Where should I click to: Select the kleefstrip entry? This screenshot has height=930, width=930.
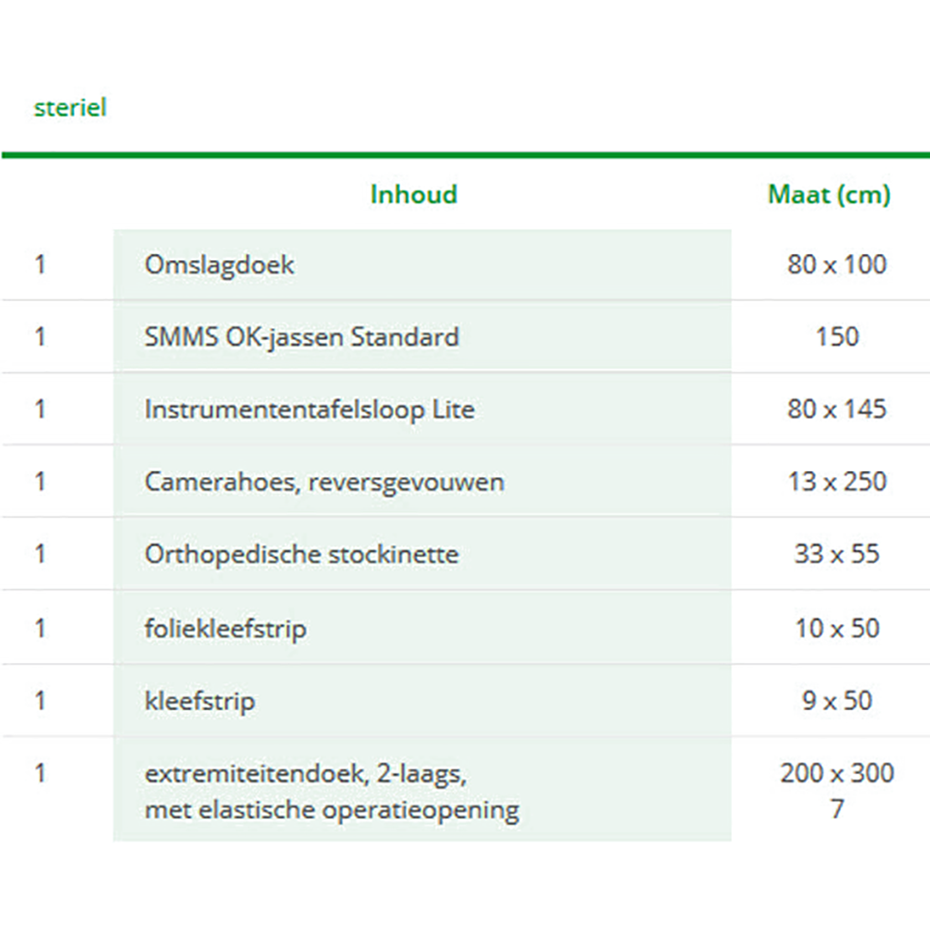(x=200, y=701)
